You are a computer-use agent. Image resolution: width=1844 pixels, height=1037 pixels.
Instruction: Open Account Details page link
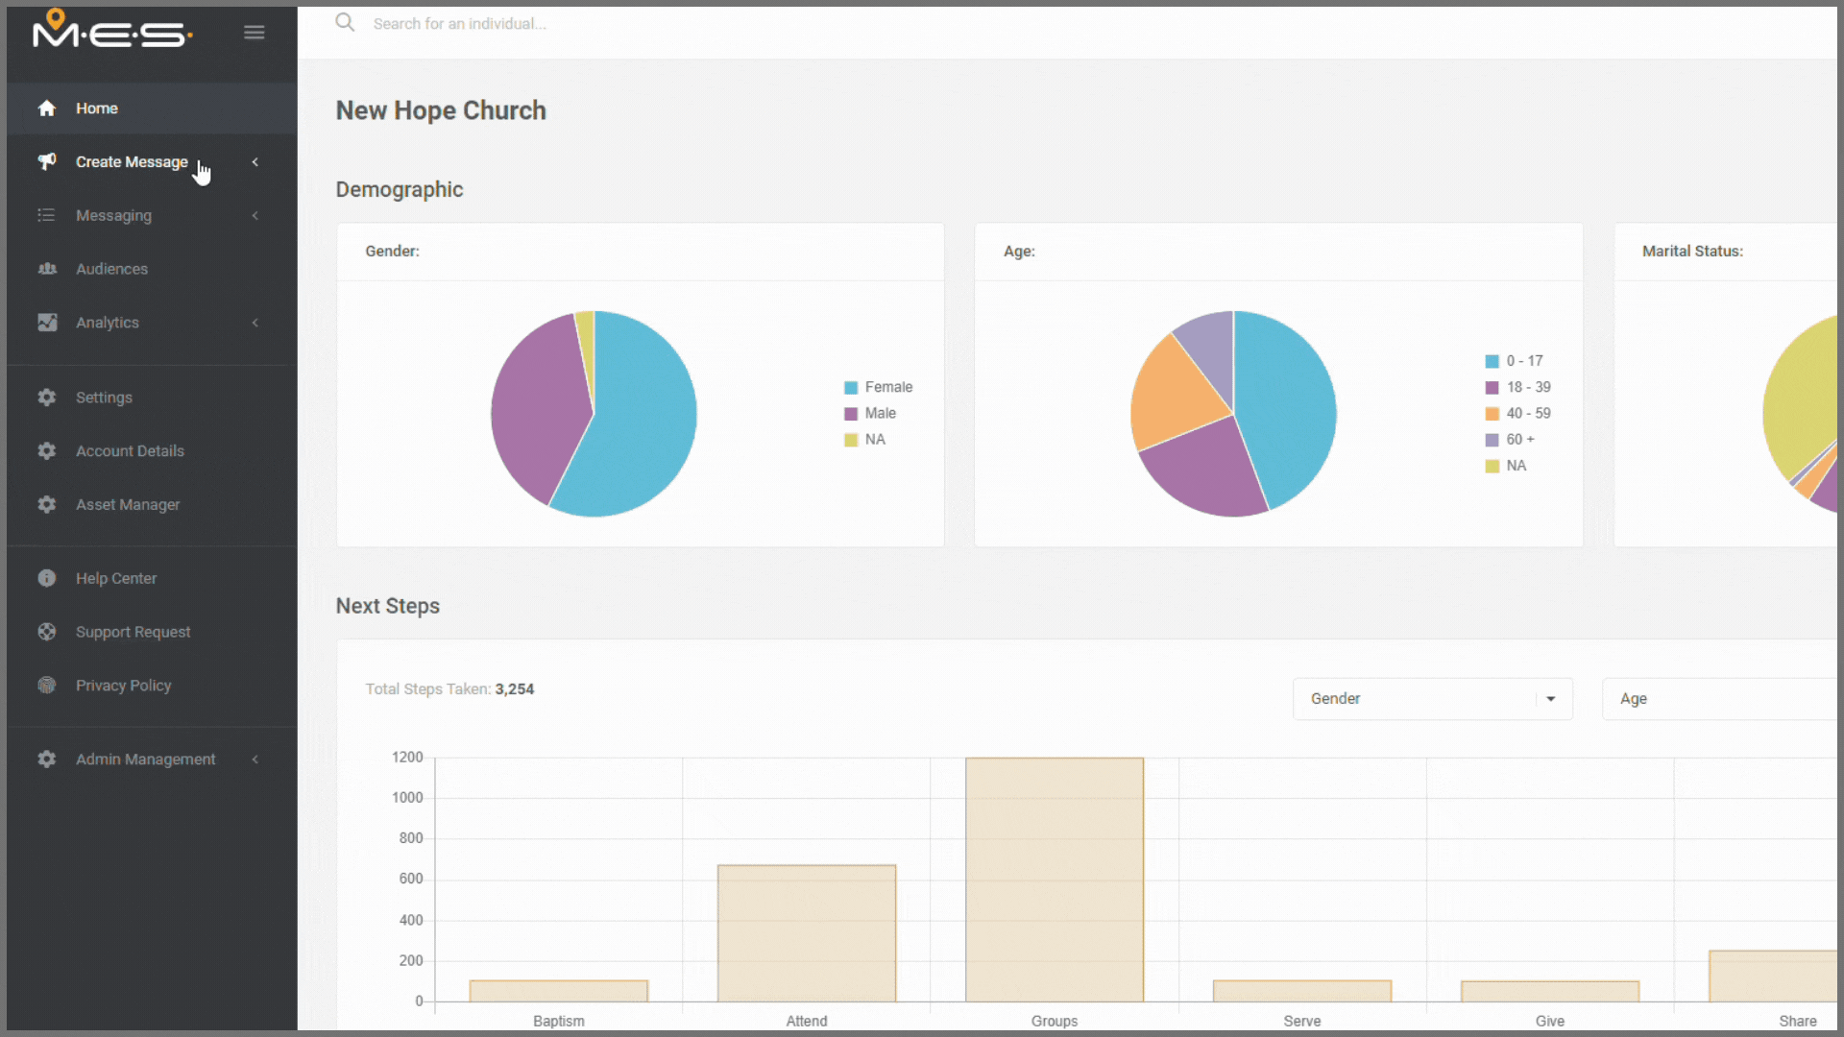click(130, 451)
